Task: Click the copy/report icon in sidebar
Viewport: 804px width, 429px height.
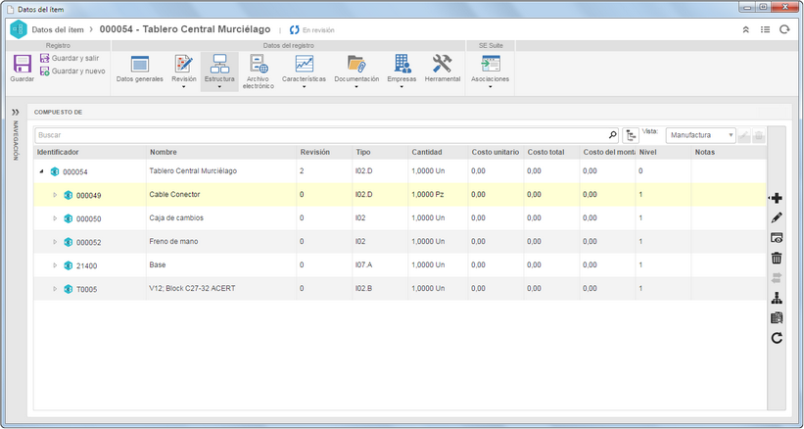Action: point(777,317)
